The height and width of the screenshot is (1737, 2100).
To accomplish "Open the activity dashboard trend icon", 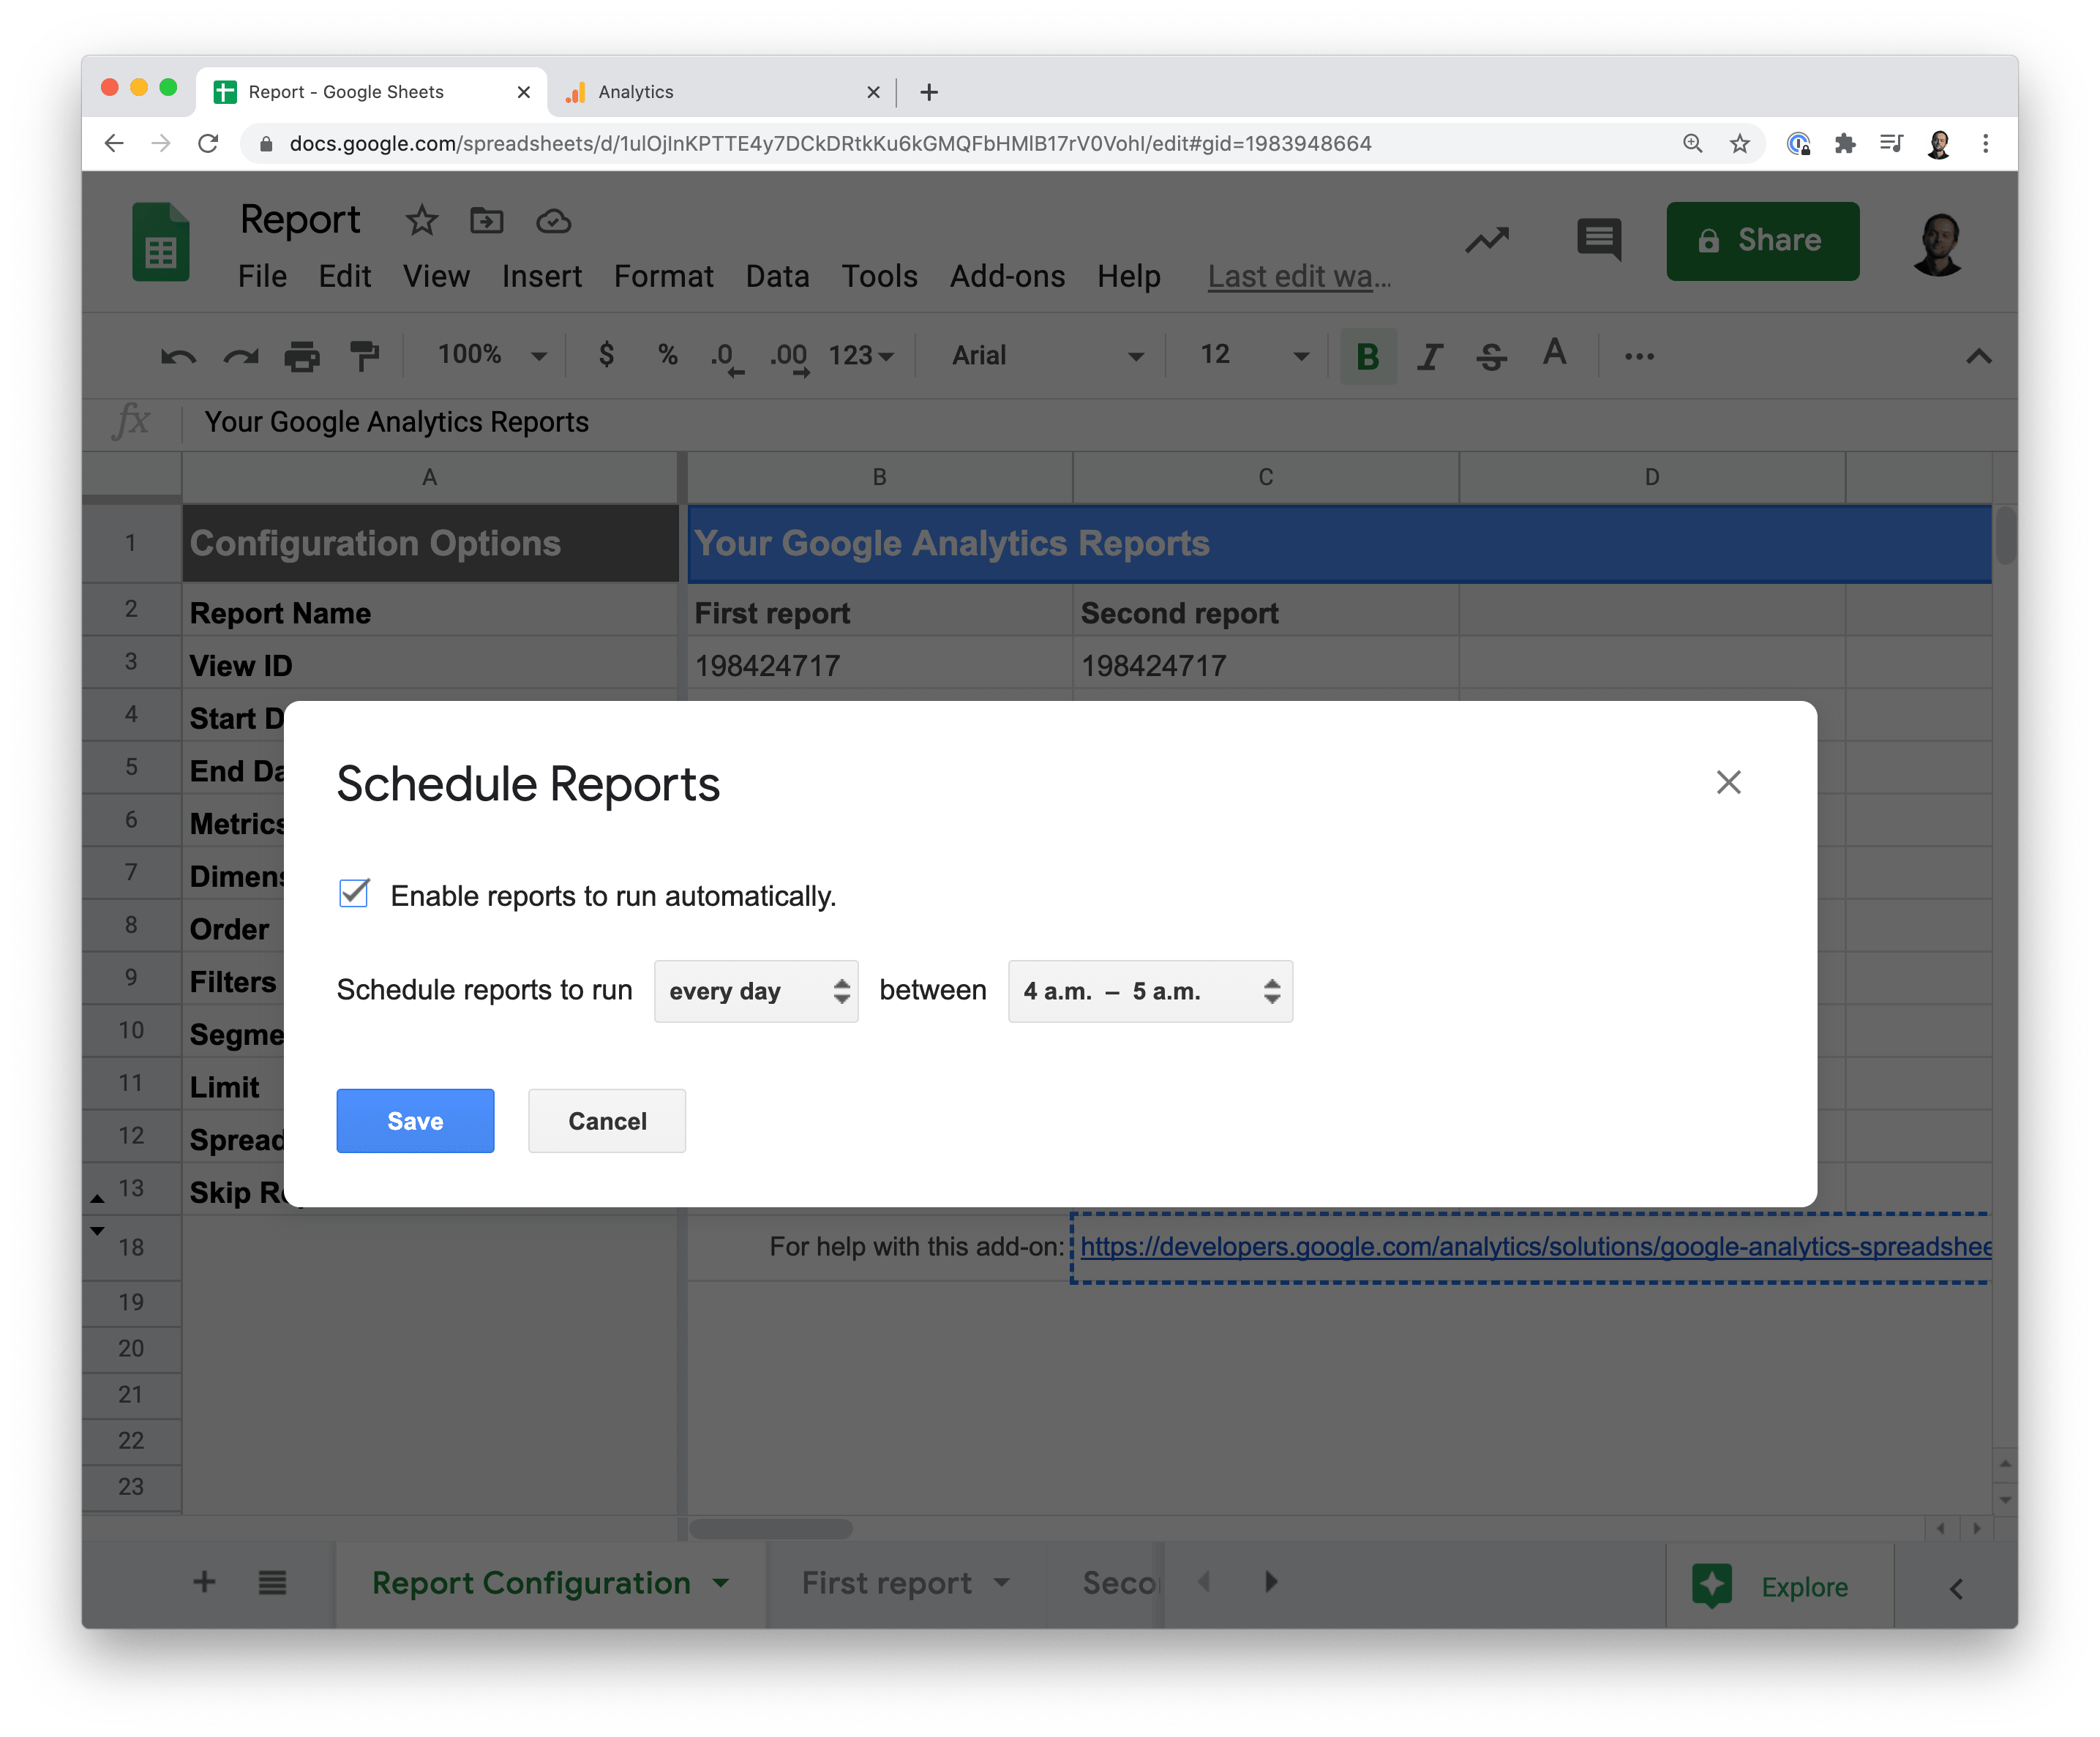I will tap(1487, 240).
